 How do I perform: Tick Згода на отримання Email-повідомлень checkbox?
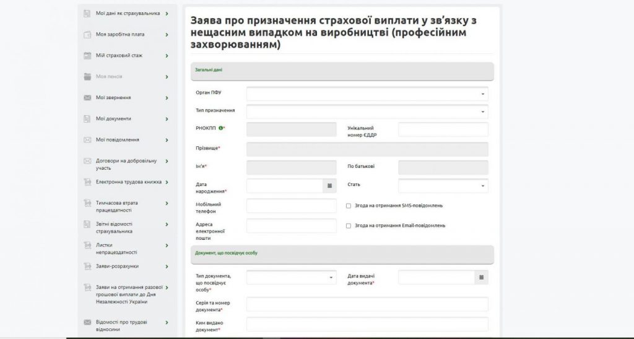coord(349,226)
